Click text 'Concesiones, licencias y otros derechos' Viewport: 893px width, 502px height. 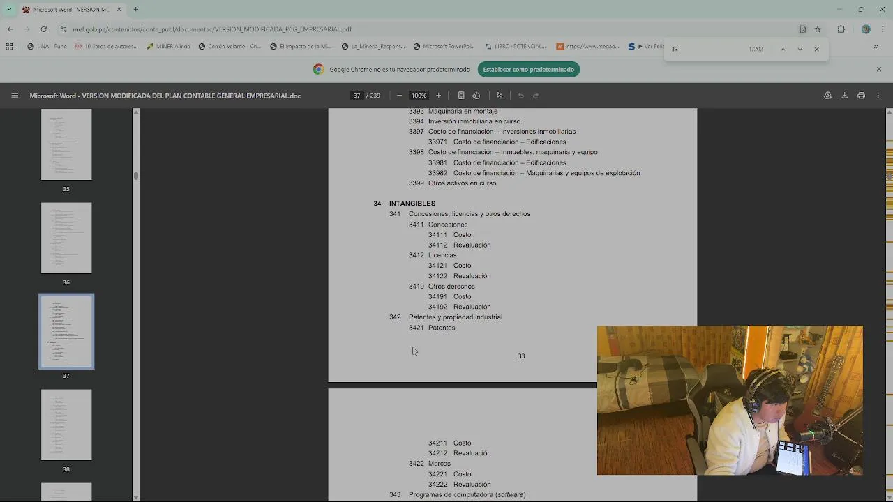pyautogui.click(x=470, y=214)
